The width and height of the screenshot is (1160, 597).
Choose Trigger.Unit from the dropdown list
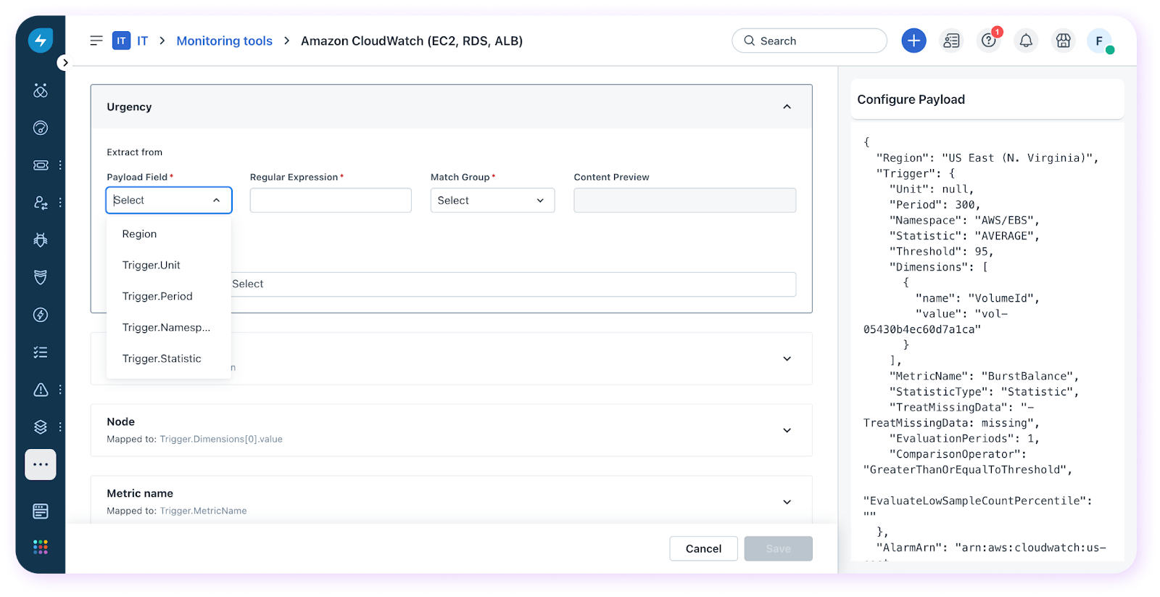tap(168, 265)
